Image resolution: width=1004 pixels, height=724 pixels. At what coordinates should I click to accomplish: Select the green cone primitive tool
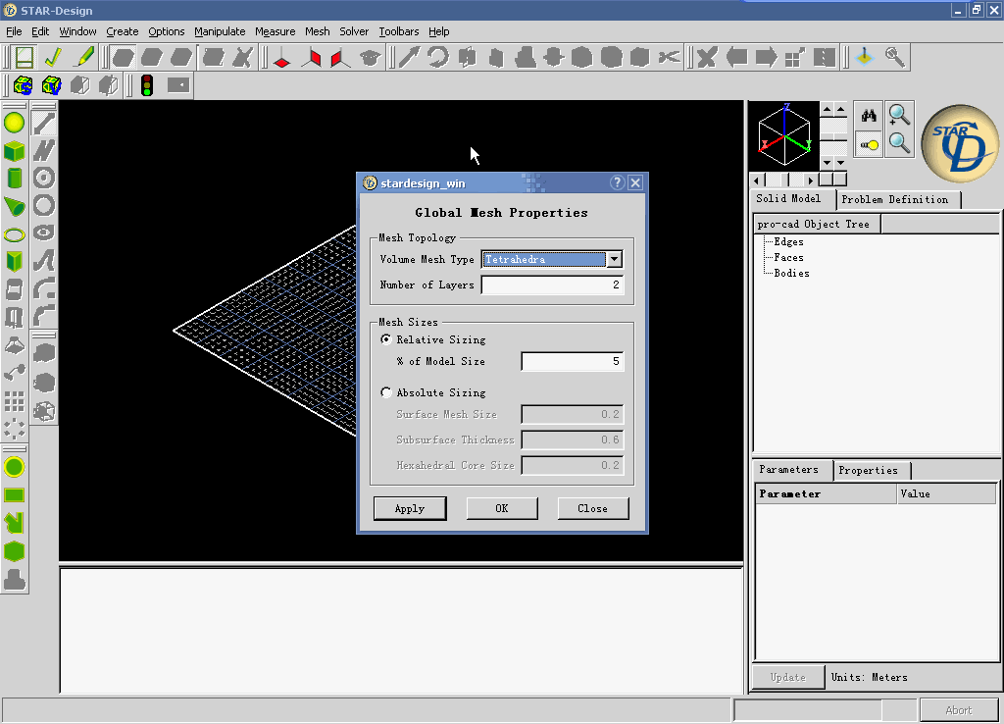14,206
